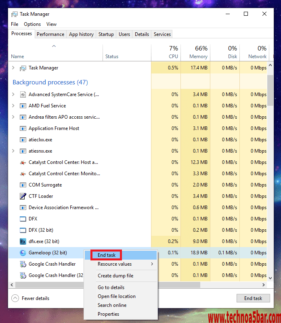Viewport: 281px width, 323px height.
Task: Click the atiesrxx.exe process icon
Action: coord(23,151)
